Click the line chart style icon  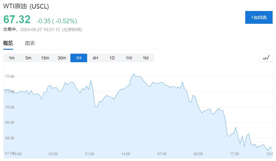click(266, 58)
